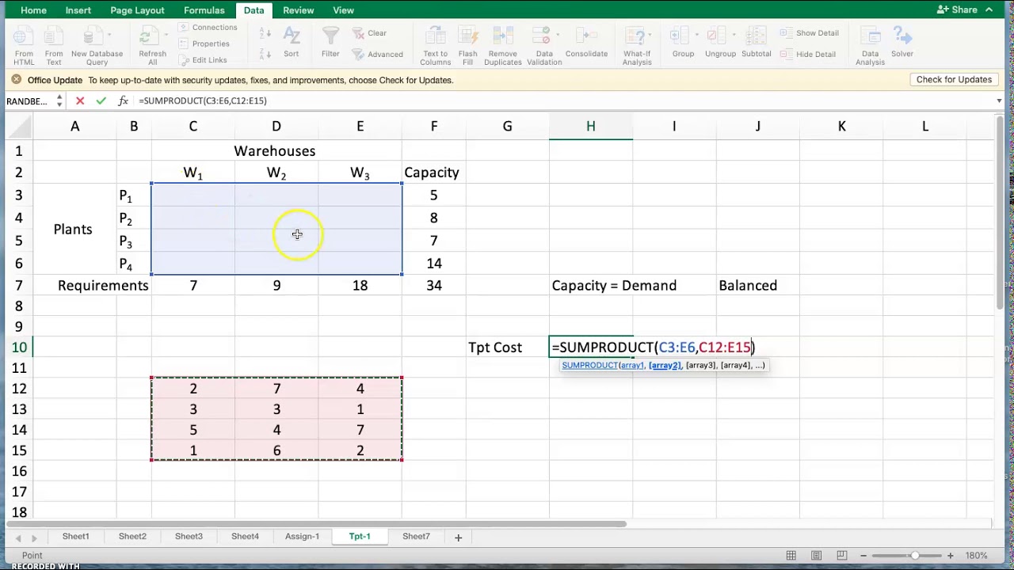Switch to the Page Layout tab
Image resolution: width=1014 pixels, height=570 pixels.
tap(137, 10)
